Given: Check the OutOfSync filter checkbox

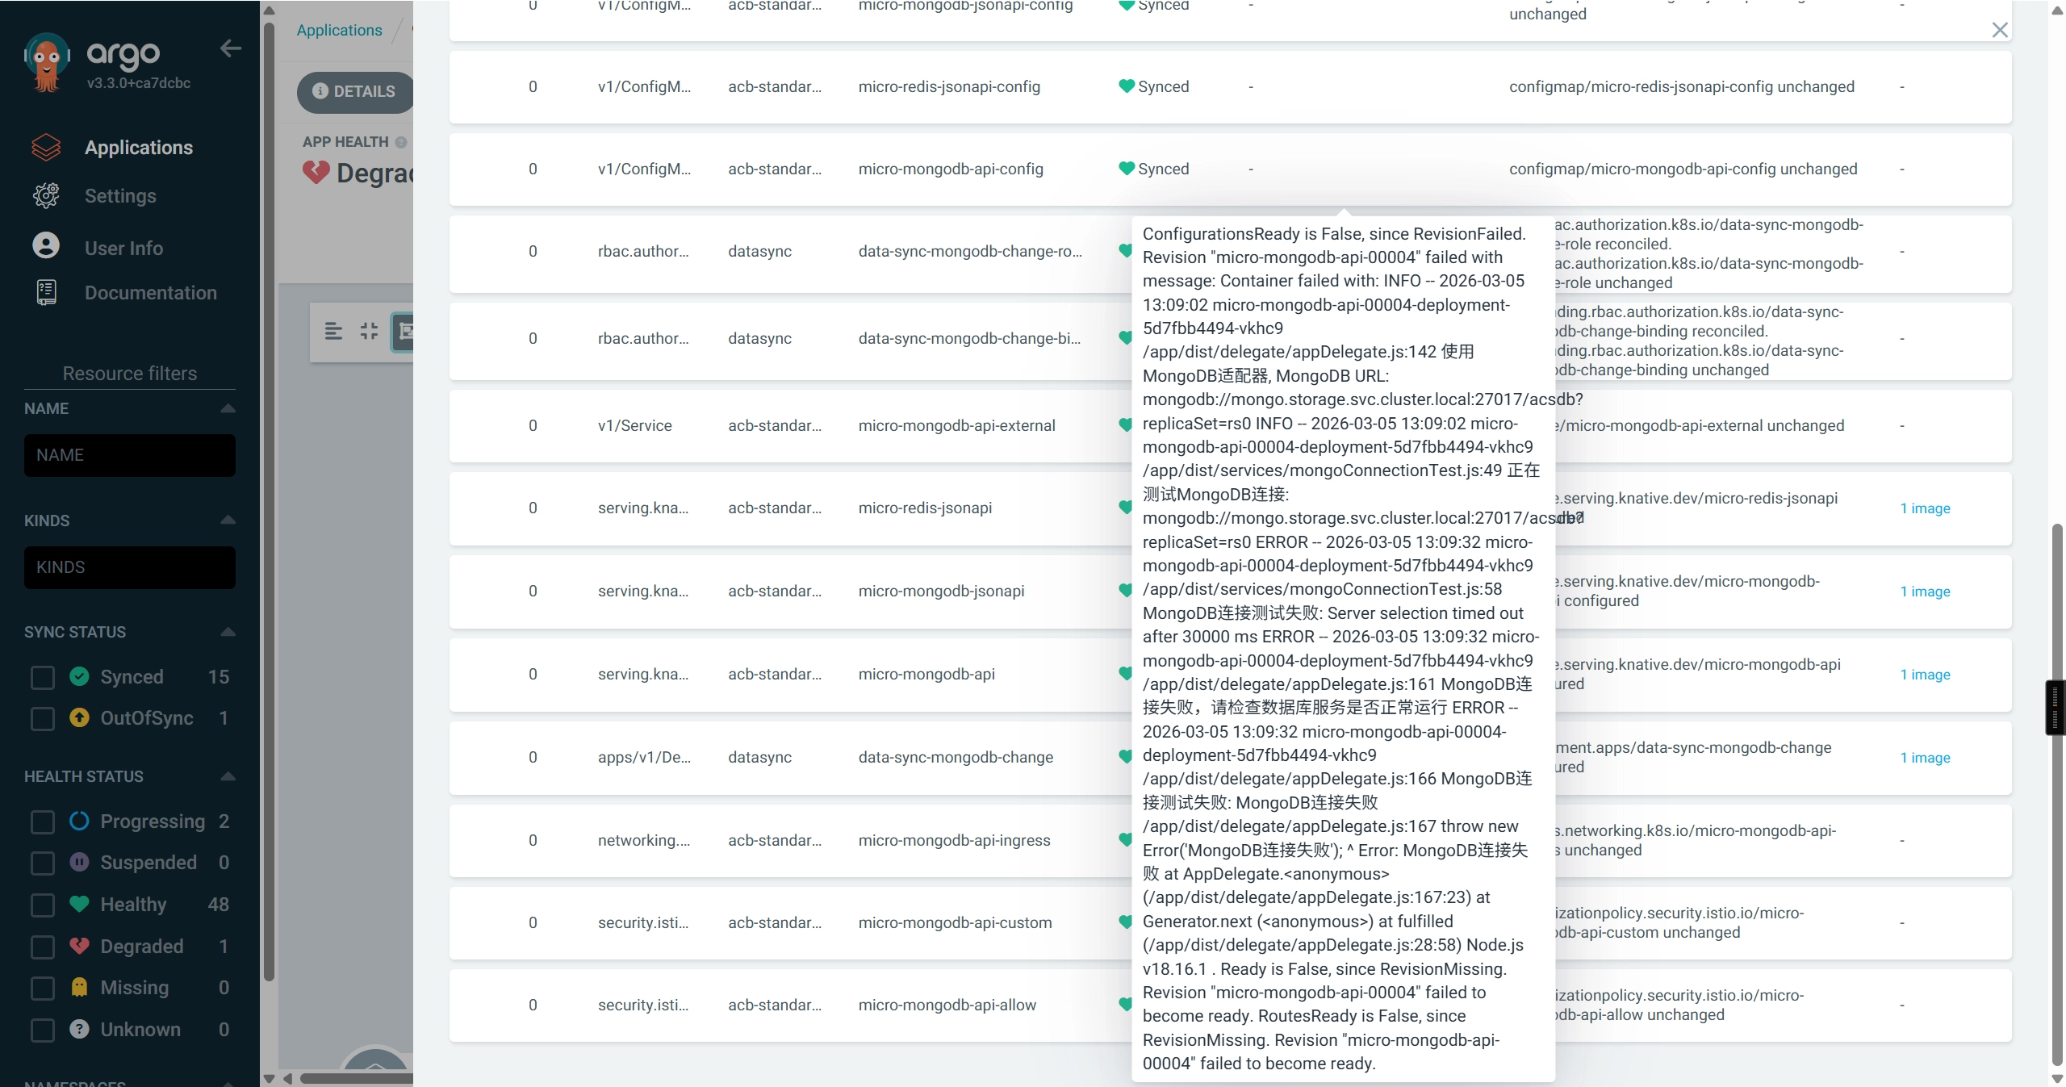Looking at the screenshot, I should pyautogui.click(x=43, y=718).
